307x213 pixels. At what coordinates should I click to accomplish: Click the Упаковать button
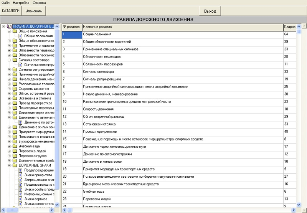pyautogui.click(x=34, y=11)
